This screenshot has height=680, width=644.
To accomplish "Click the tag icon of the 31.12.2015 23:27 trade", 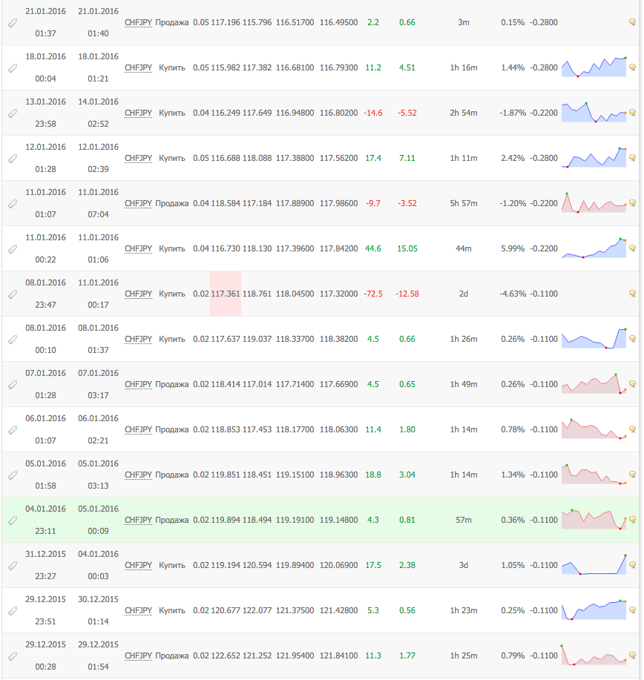I will (13, 566).
